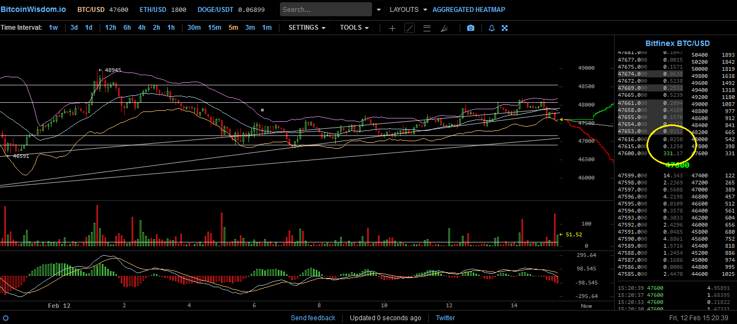The width and height of the screenshot is (737, 324).
Task: Activate the trend line drawing tool
Action: point(409,28)
